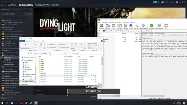Open Explorer Home tab

coord(28,41)
